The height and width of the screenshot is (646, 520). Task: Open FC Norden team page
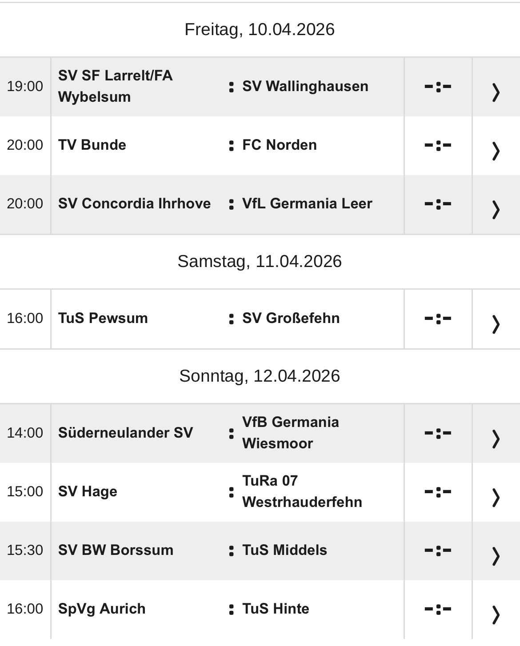[280, 145]
